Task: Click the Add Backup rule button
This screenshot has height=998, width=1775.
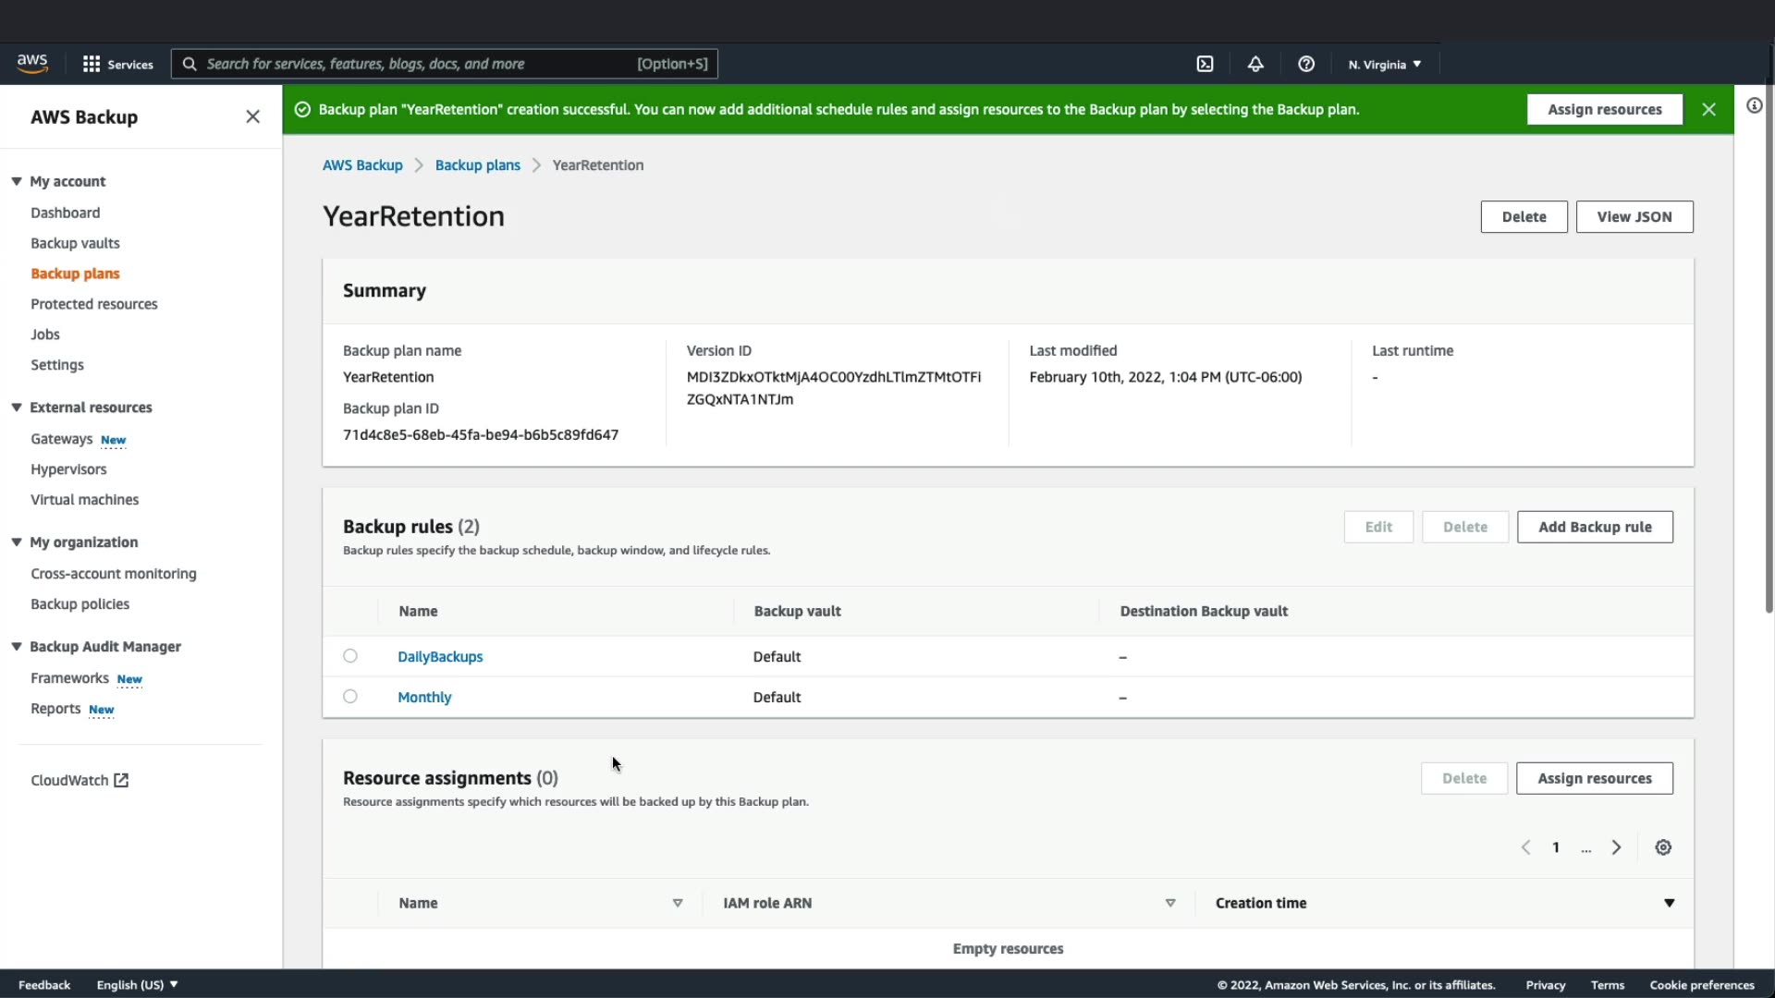Action: tap(1595, 527)
